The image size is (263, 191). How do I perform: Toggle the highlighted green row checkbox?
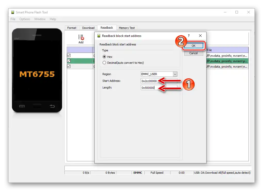pos(69,61)
